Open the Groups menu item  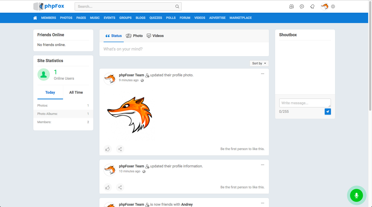click(x=125, y=18)
